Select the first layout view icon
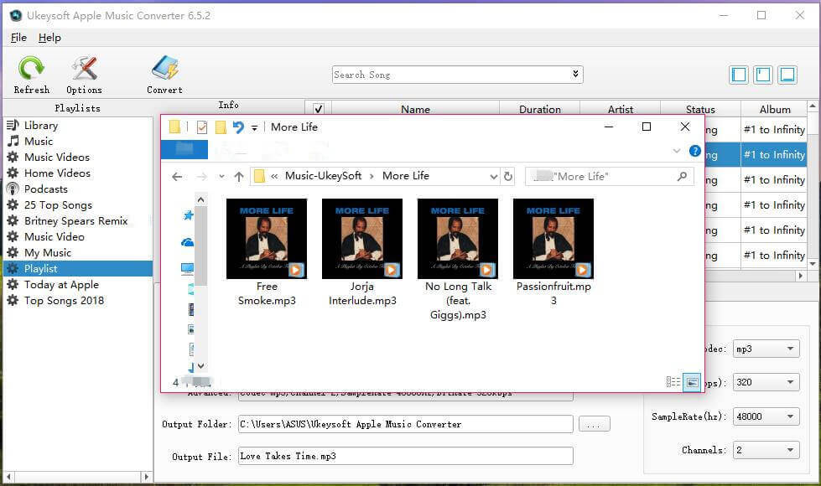 (x=739, y=75)
